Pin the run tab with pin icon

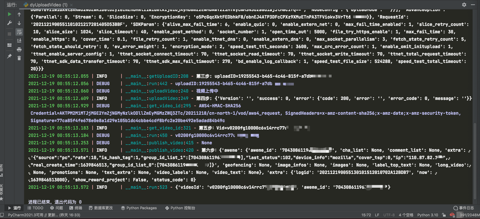[x=9, y=56]
